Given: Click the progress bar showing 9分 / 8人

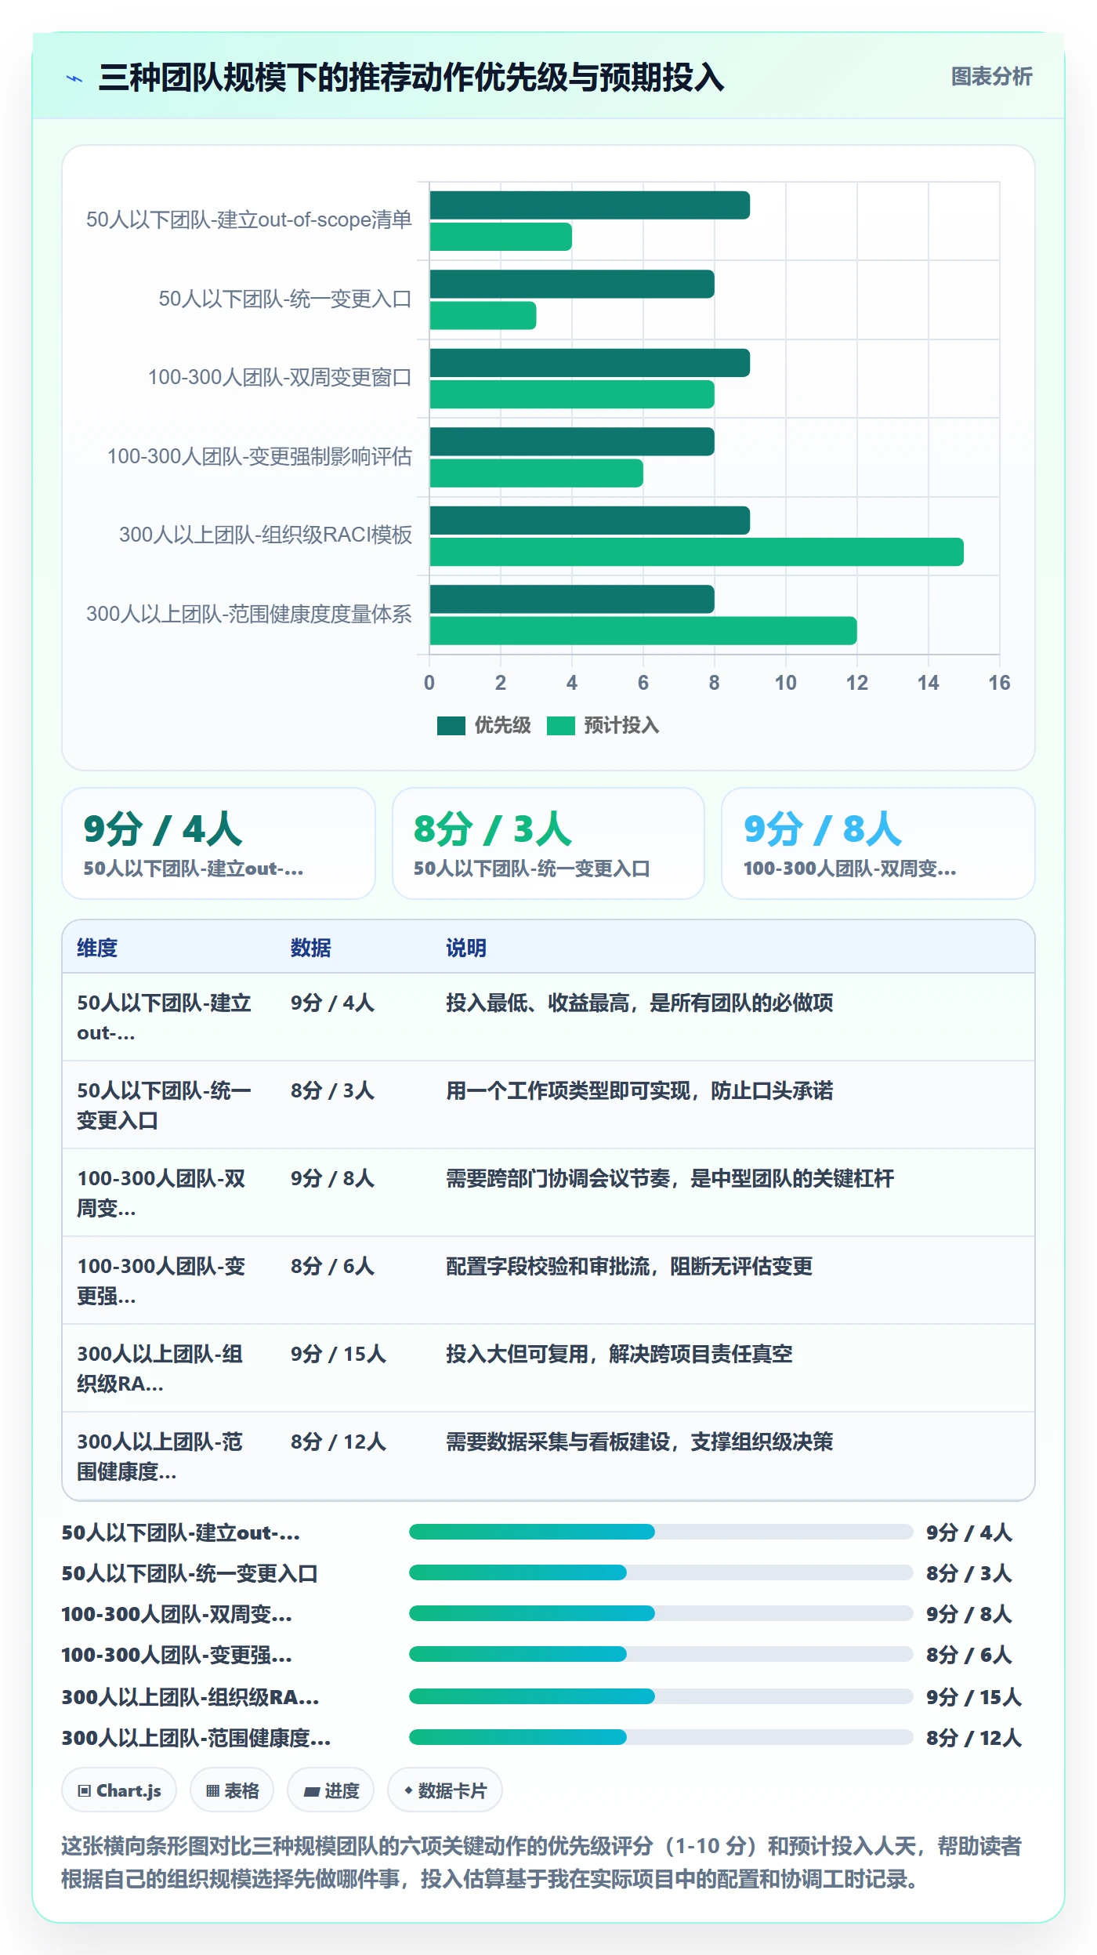Looking at the screenshot, I should pyautogui.click(x=661, y=1613).
